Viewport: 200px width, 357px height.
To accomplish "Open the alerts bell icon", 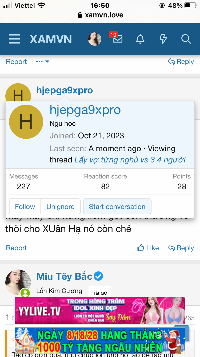I will click(x=140, y=39).
